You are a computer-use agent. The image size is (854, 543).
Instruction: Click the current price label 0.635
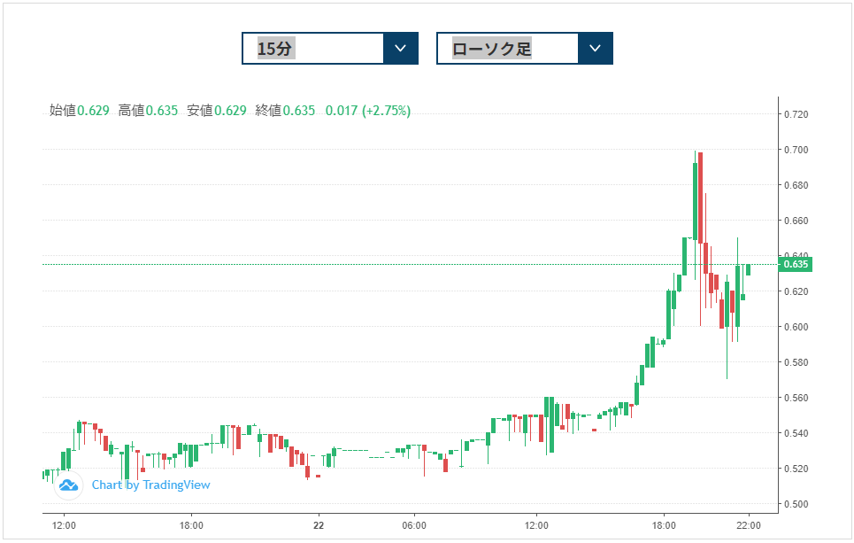(x=796, y=264)
